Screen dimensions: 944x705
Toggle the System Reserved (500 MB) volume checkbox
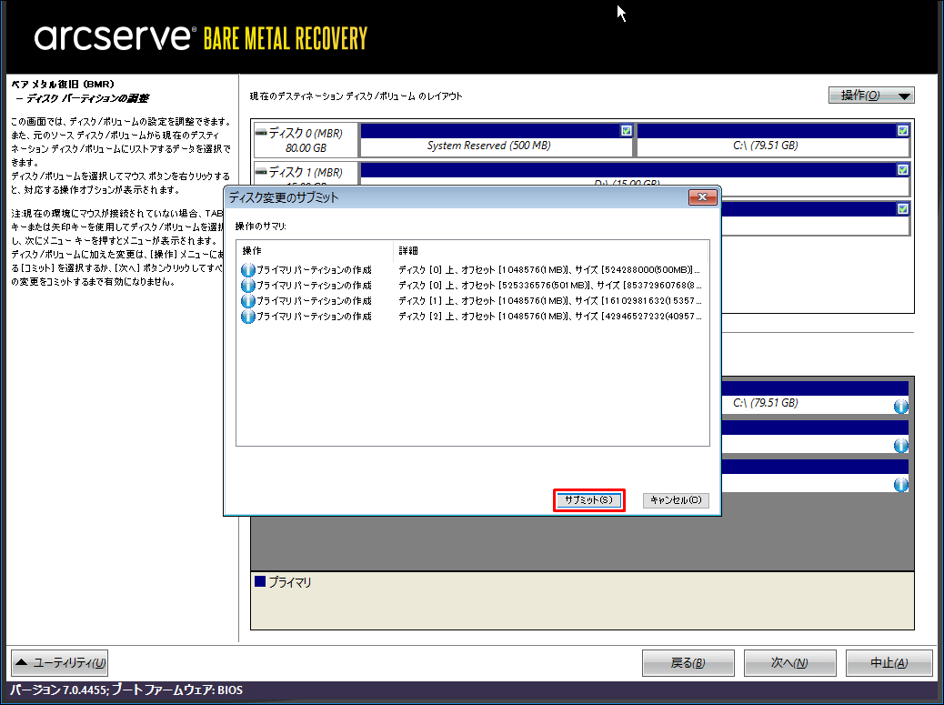626,131
